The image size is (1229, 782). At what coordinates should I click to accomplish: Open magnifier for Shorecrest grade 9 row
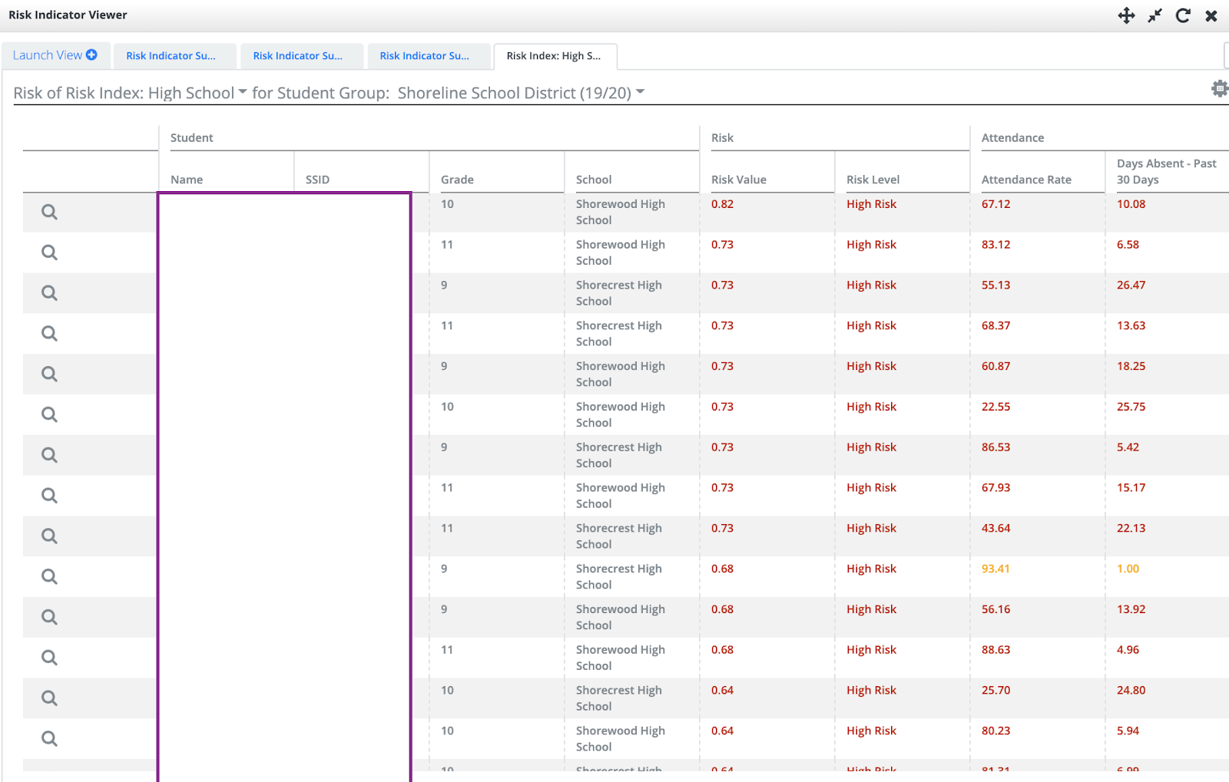(x=48, y=292)
